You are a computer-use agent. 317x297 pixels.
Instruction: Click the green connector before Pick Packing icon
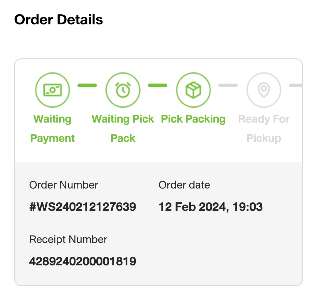pyautogui.click(x=158, y=85)
